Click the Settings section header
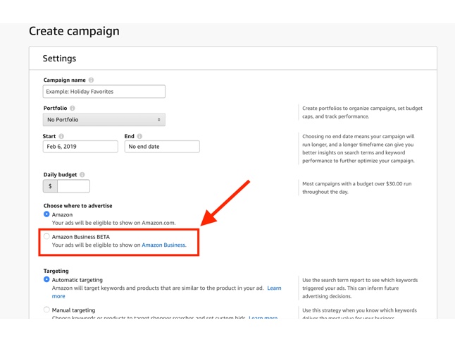Screen dimensions: 455x342 tap(59, 59)
